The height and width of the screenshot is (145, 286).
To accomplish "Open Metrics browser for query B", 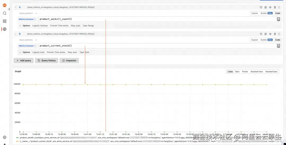I will coord(27,46).
